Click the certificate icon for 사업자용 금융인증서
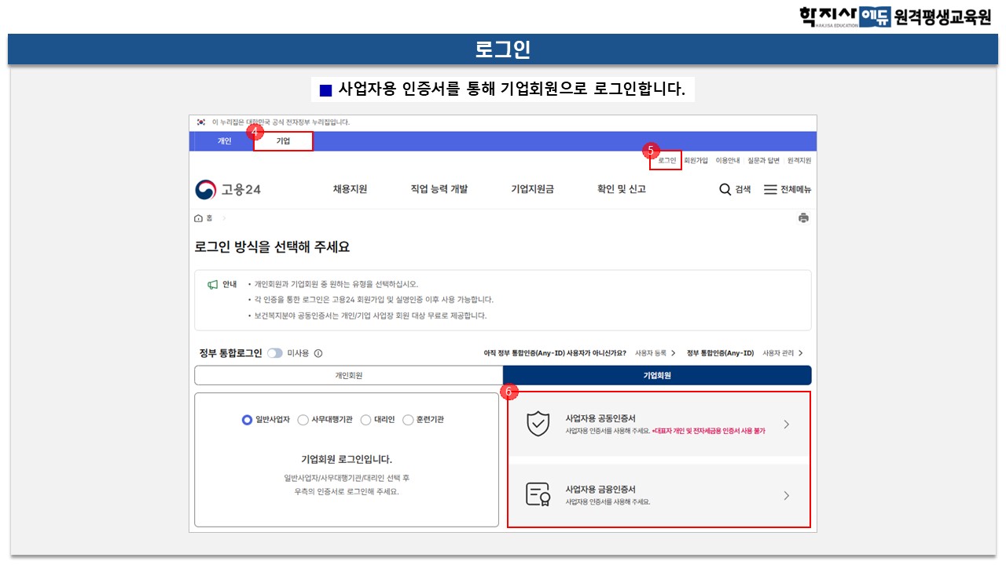1006x565 pixels. pos(538,494)
